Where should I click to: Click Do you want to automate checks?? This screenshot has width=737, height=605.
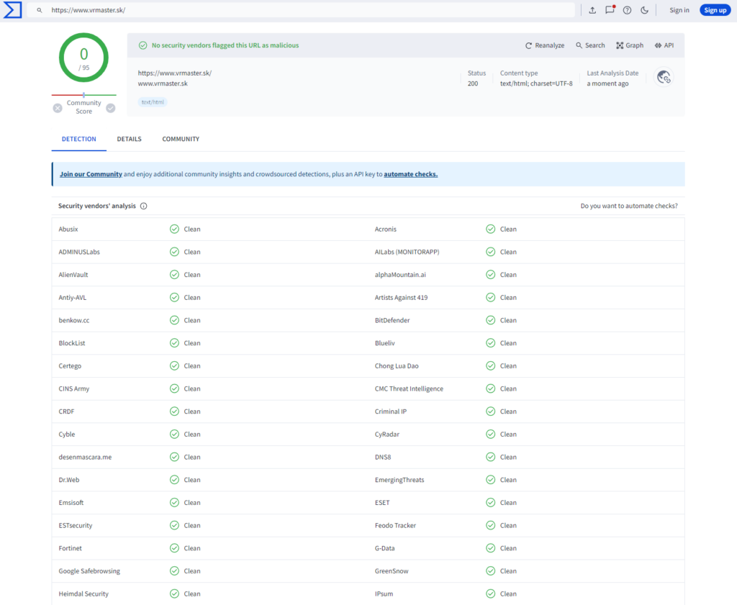coord(629,206)
